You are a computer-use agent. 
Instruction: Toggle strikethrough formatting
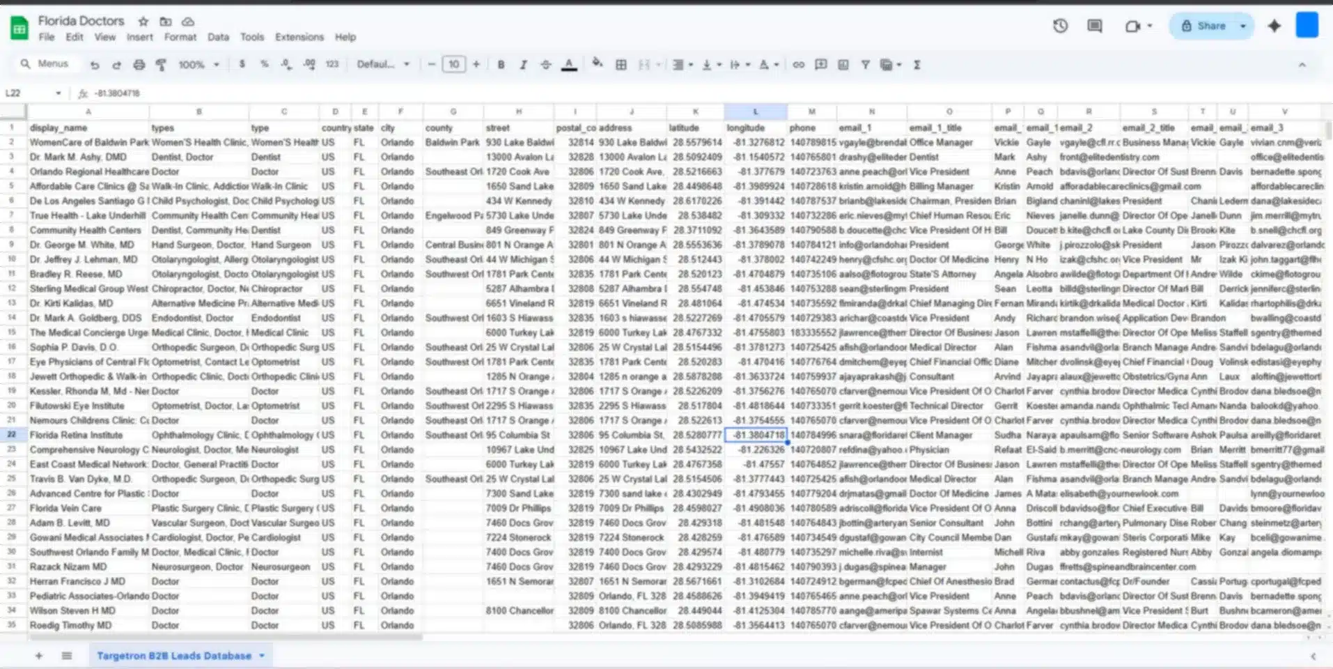click(546, 65)
